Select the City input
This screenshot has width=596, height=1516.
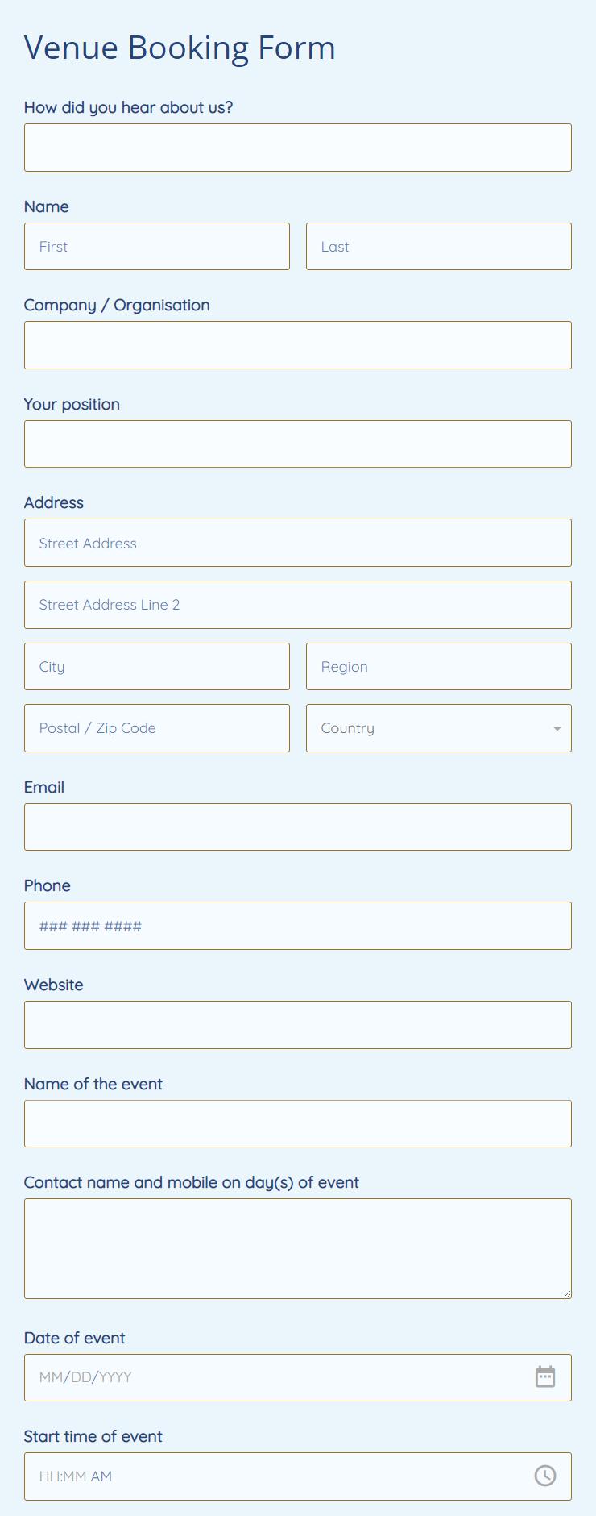tap(157, 666)
